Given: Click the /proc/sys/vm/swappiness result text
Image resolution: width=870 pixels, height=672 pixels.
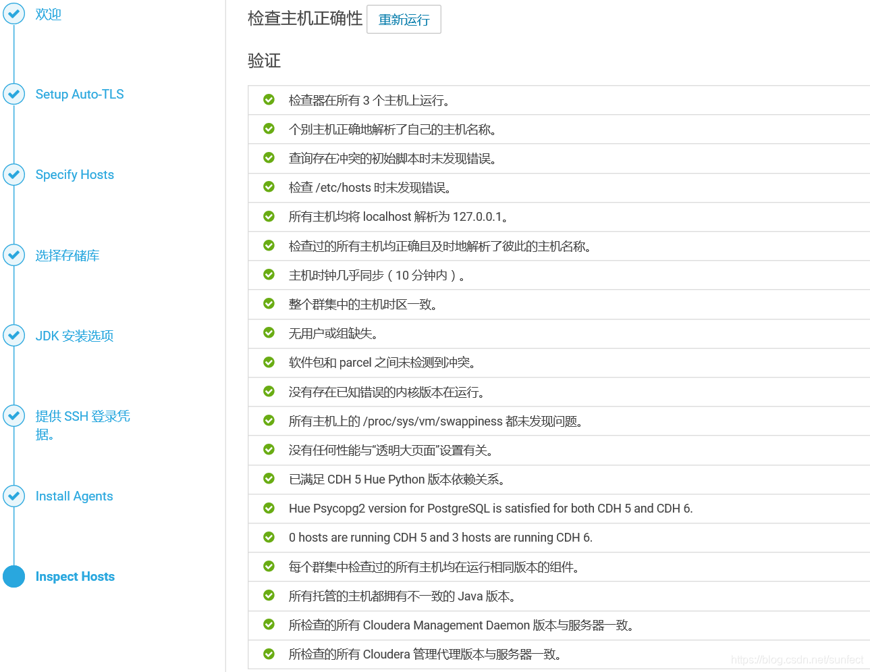Looking at the screenshot, I should coord(436,421).
